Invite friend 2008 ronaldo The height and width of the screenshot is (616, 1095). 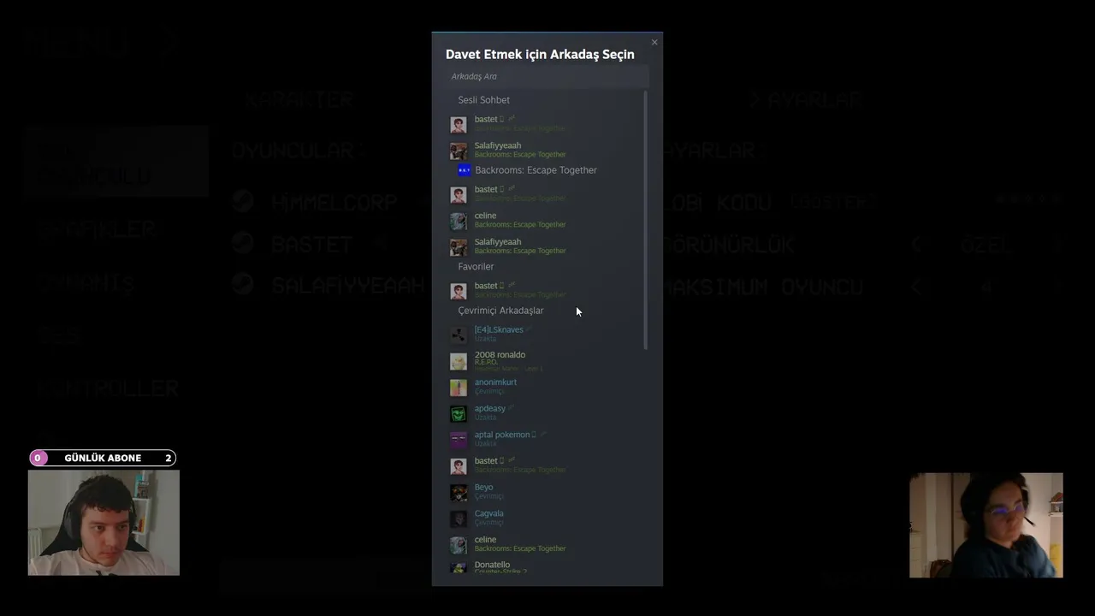click(x=547, y=360)
